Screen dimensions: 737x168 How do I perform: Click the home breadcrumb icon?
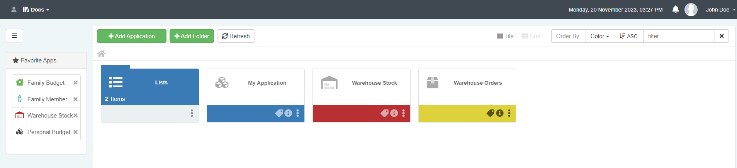[x=101, y=54]
